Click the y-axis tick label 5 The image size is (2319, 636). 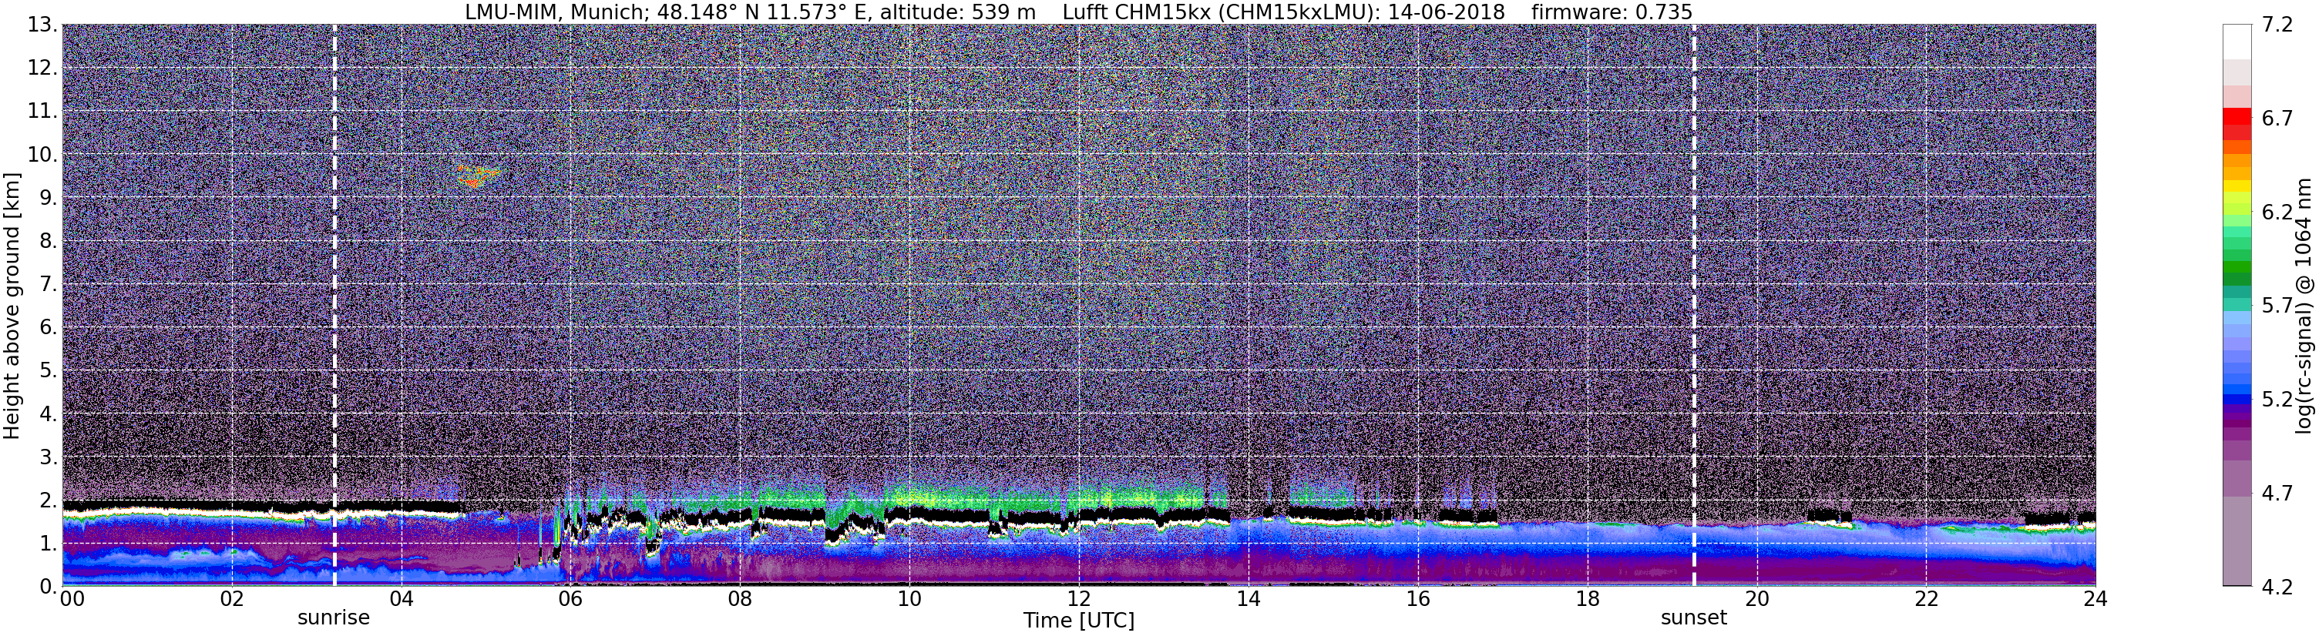[48, 370]
